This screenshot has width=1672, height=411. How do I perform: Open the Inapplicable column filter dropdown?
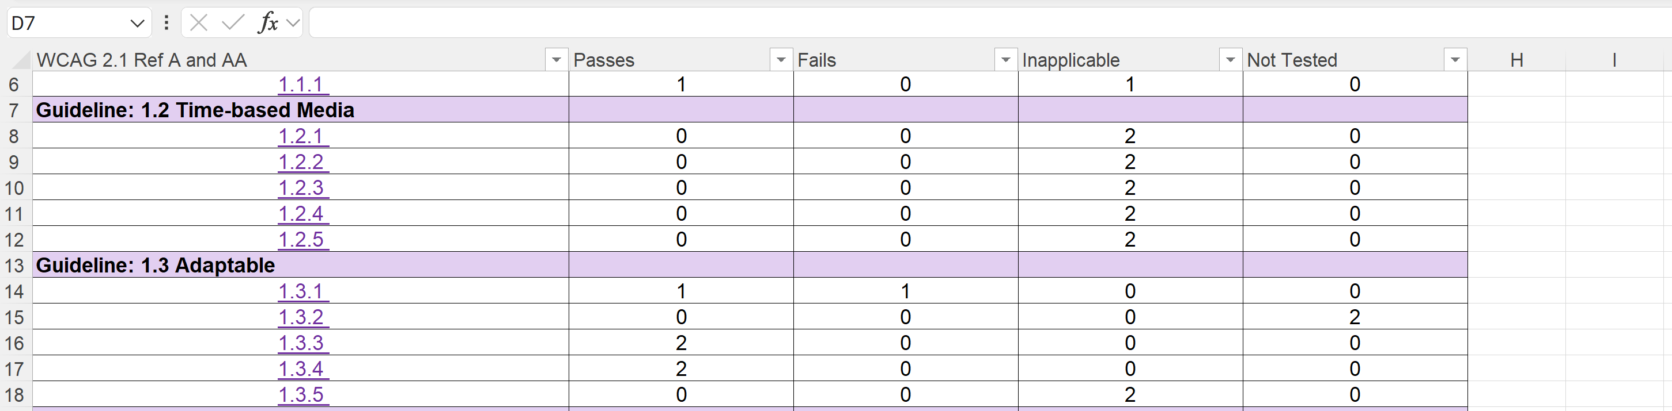tap(1230, 60)
